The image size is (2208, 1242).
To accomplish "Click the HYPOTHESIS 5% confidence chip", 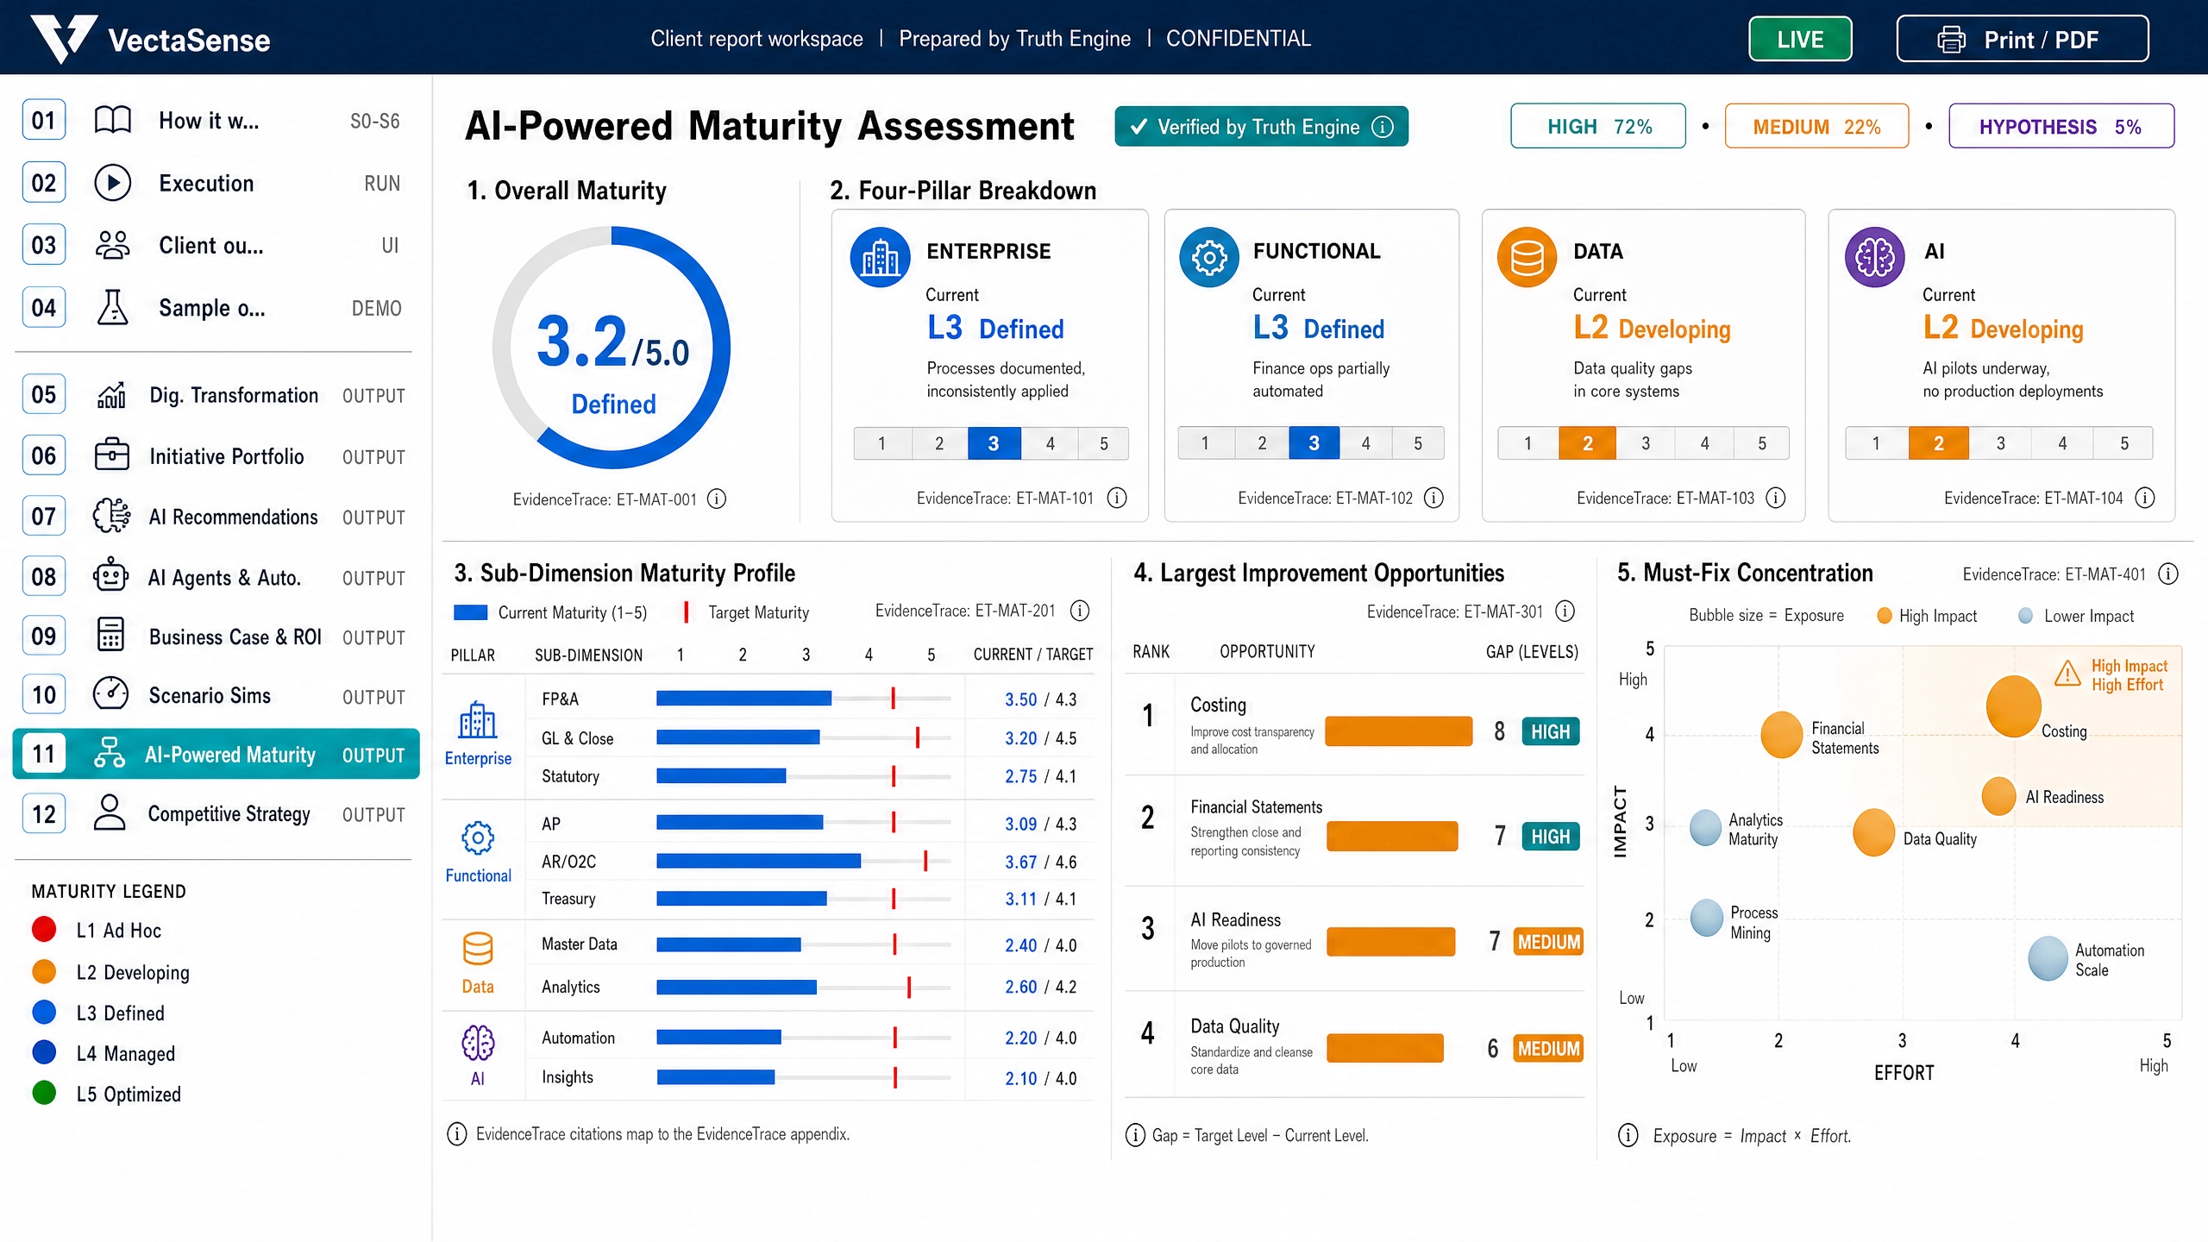I will 2061,127.
